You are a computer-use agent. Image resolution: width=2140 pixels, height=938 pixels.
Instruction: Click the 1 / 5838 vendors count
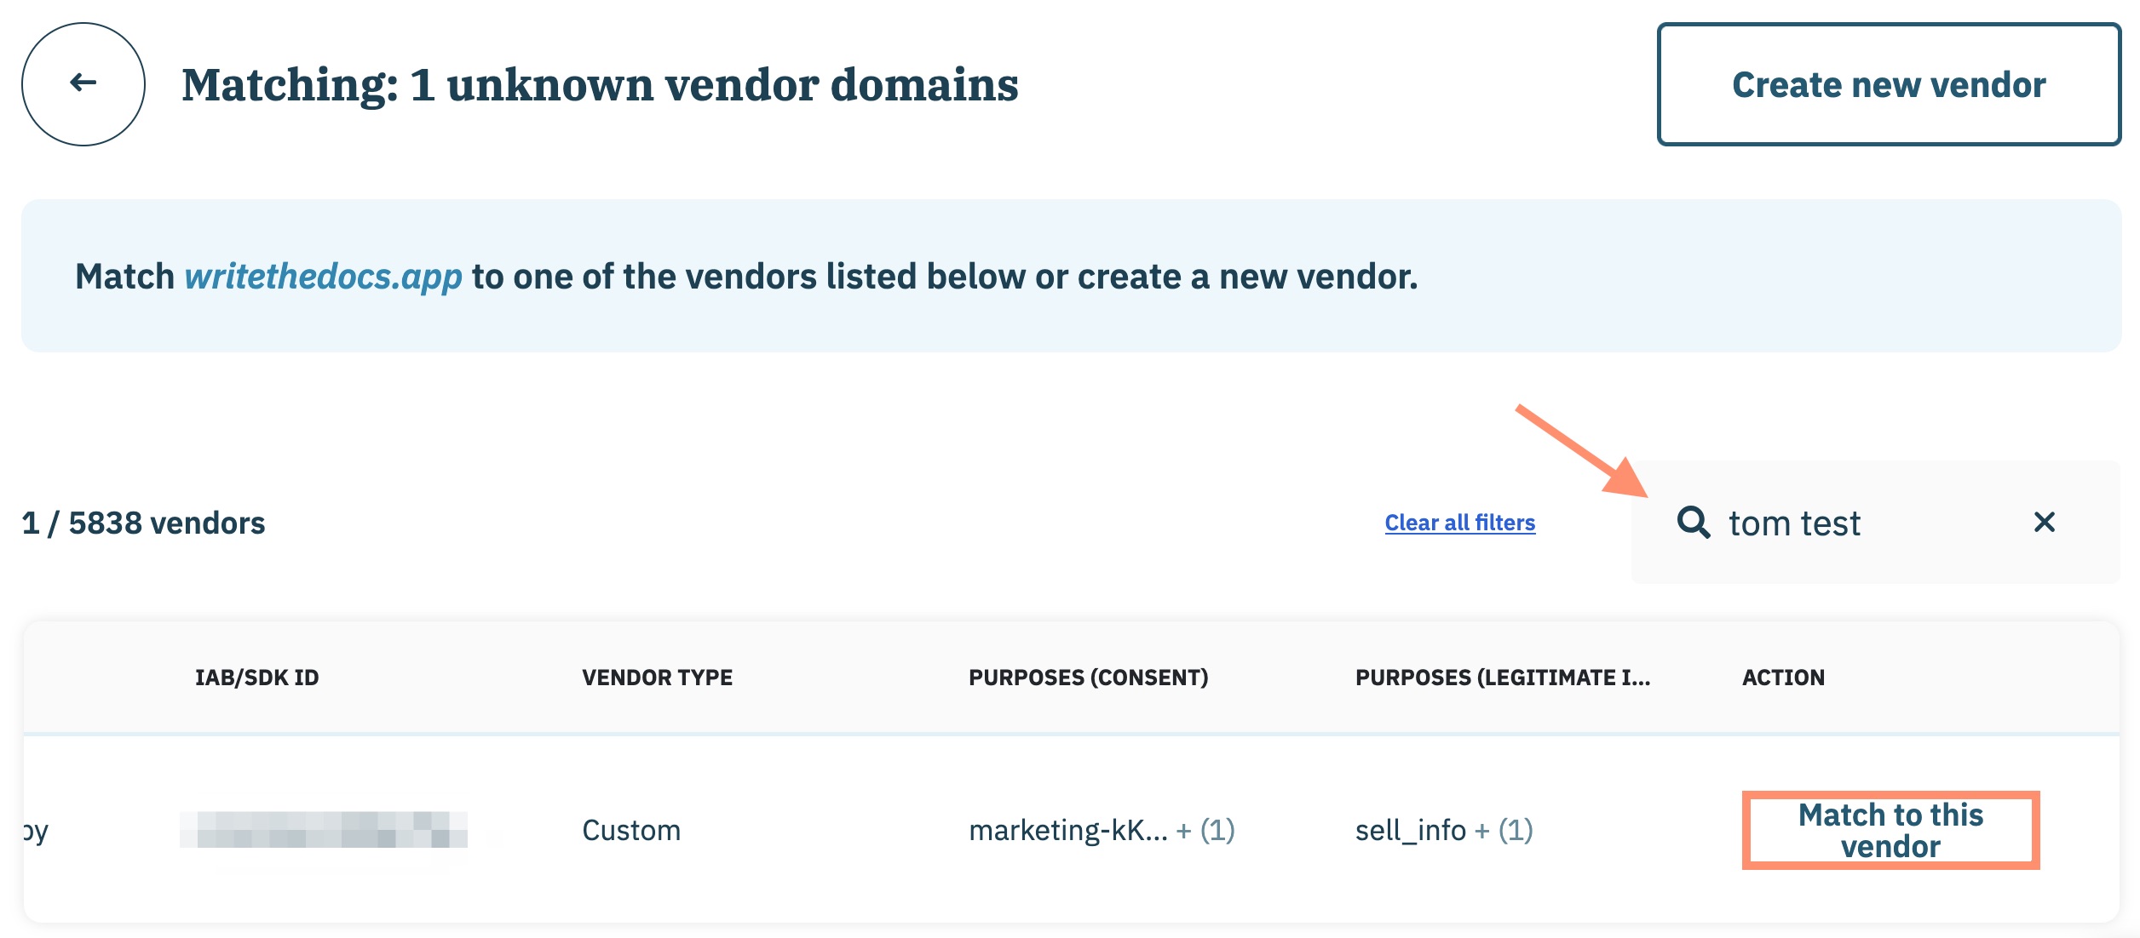[143, 523]
